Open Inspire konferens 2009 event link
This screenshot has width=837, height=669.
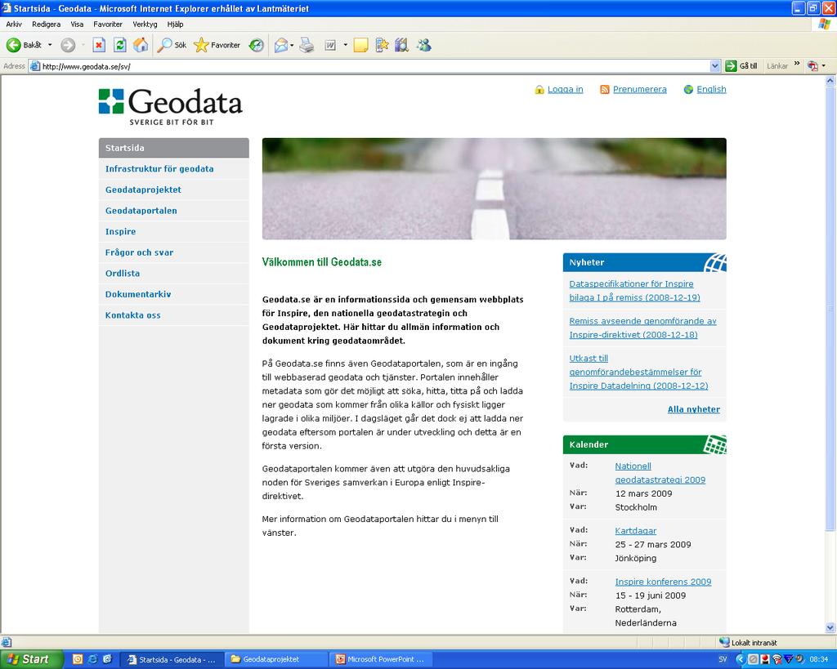tap(663, 582)
